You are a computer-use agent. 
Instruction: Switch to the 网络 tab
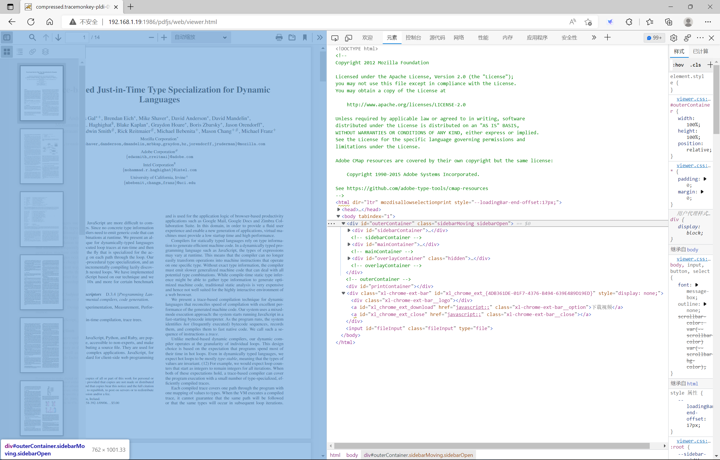[459, 38]
